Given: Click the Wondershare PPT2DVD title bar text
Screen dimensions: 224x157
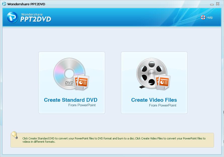Looking at the screenshot, I should click(26, 4).
